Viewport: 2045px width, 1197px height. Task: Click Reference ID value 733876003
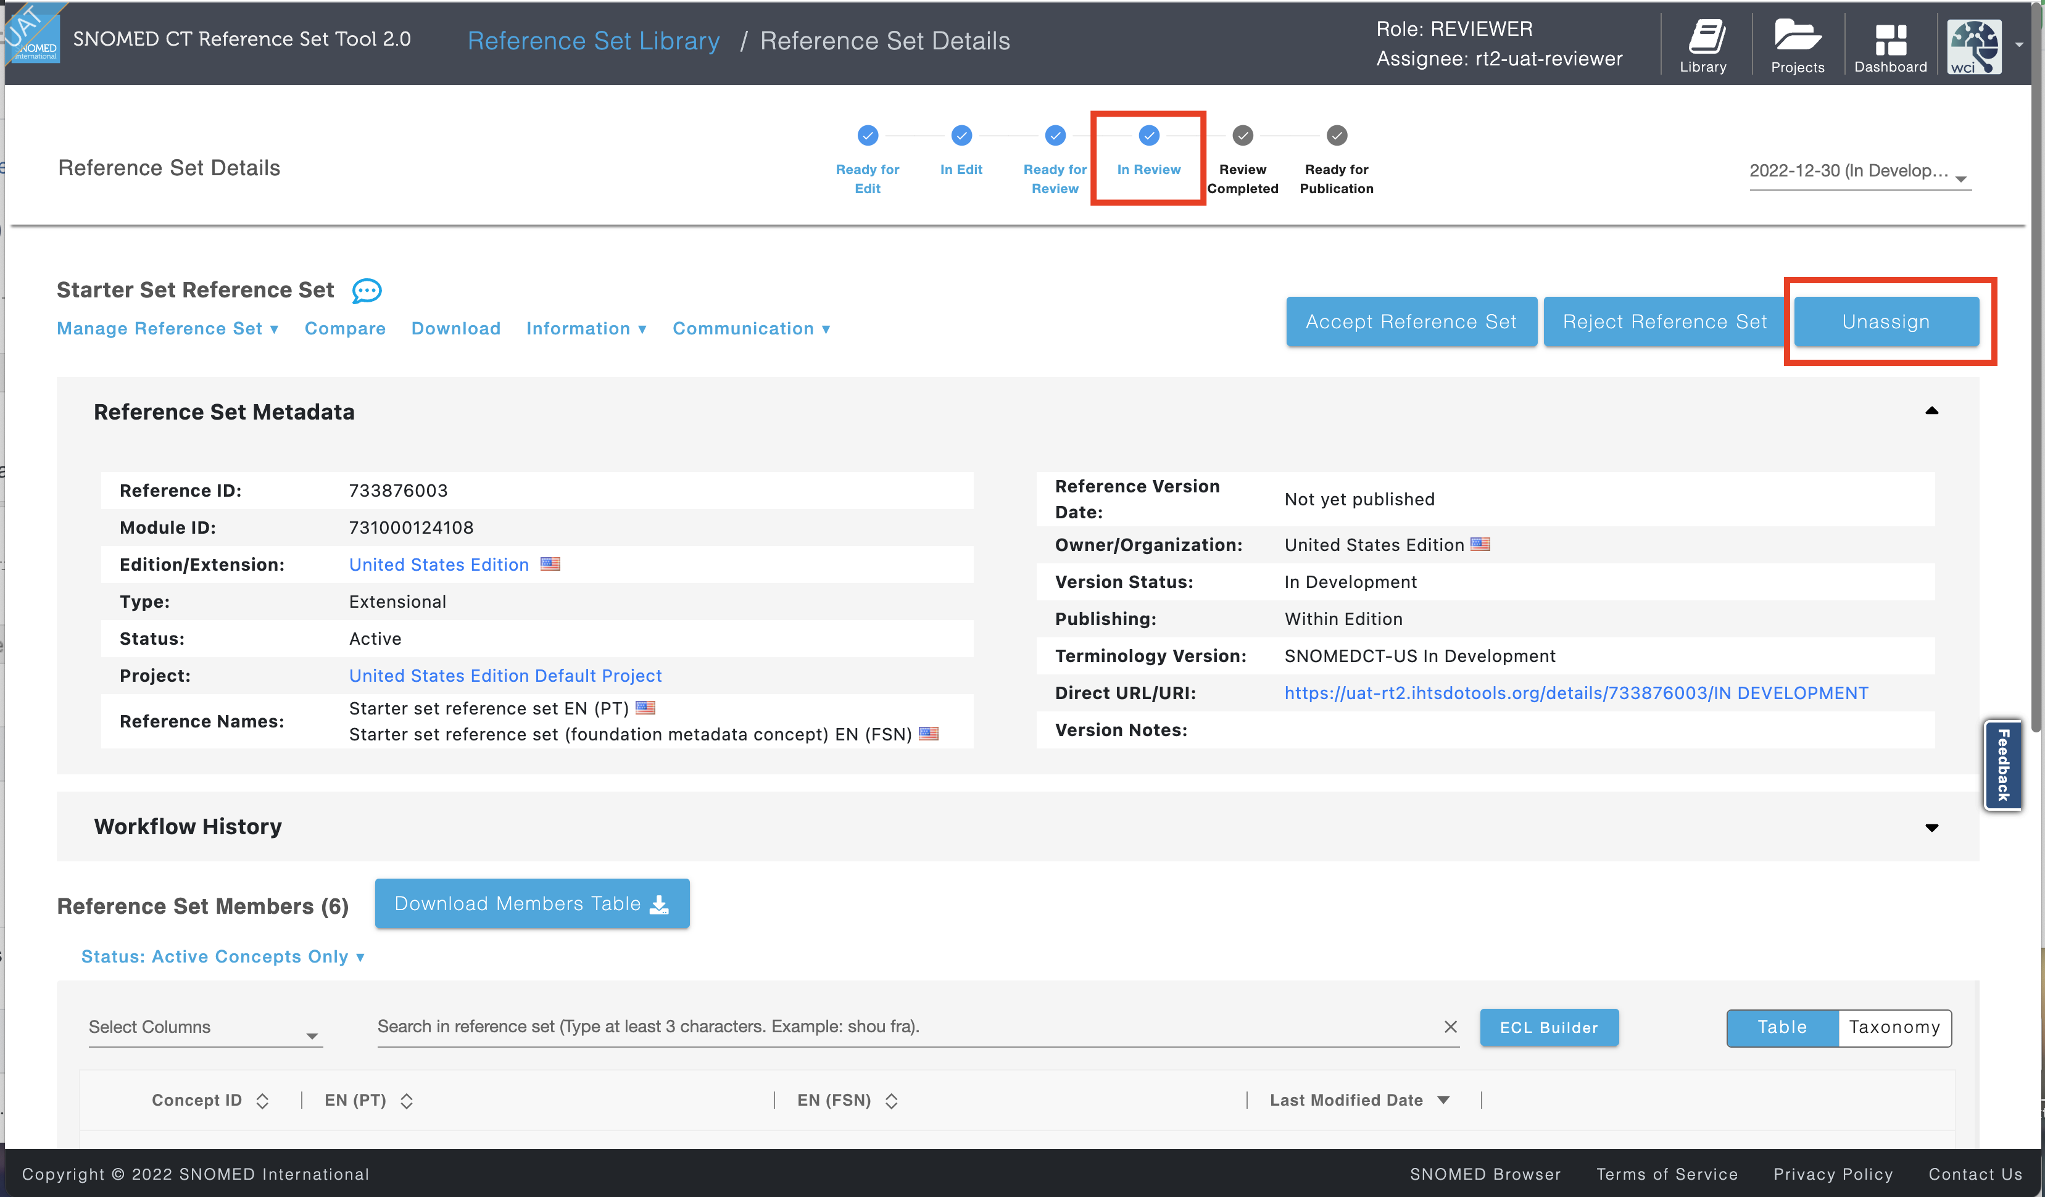[x=399, y=491]
